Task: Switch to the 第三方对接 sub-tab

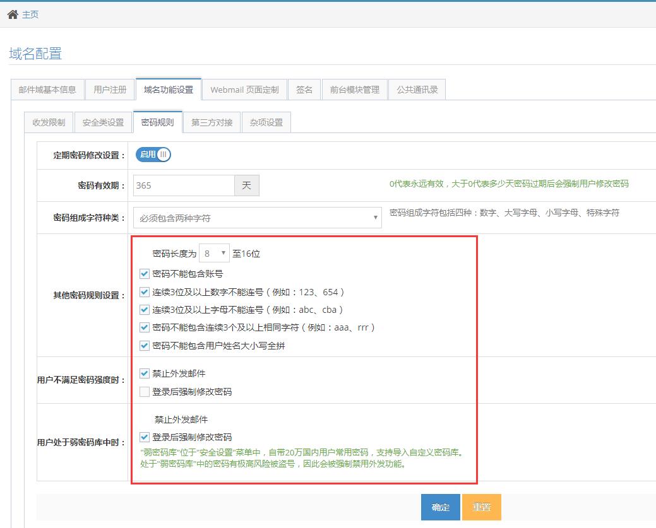Action: click(x=212, y=122)
